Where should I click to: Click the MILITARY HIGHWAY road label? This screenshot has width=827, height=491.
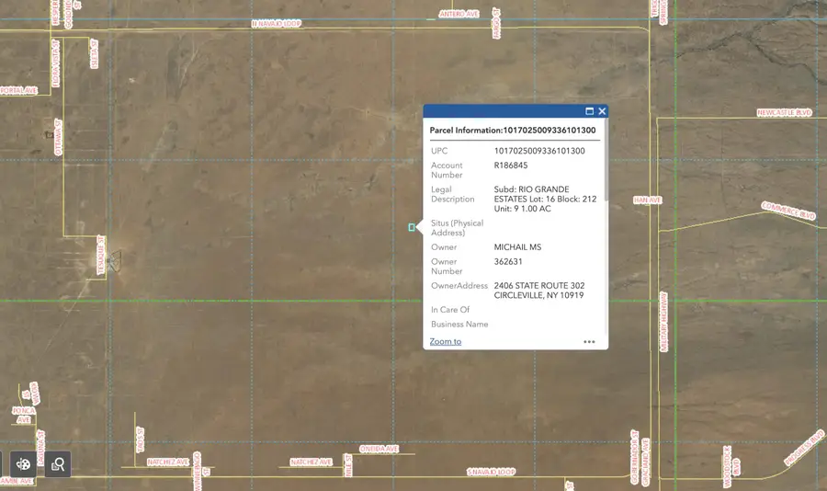(x=663, y=322)
